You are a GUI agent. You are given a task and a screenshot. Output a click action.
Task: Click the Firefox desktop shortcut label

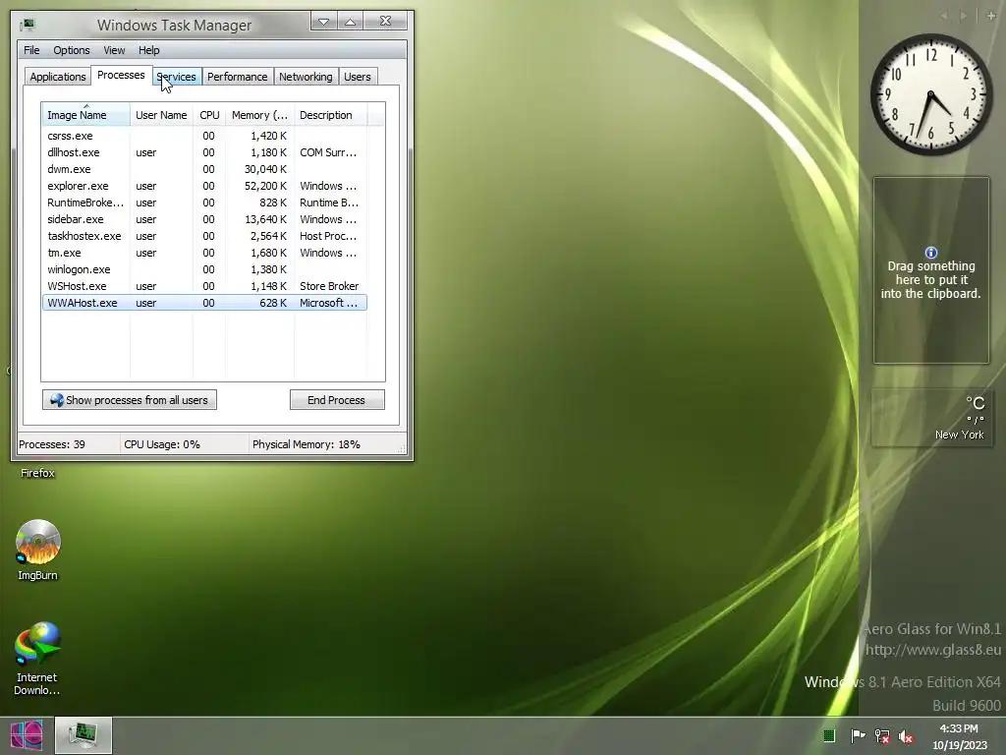[37, 473]
